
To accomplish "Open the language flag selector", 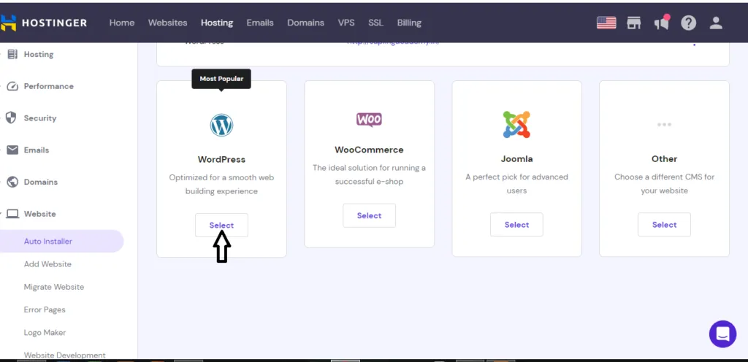I will (x=606, y=23).
